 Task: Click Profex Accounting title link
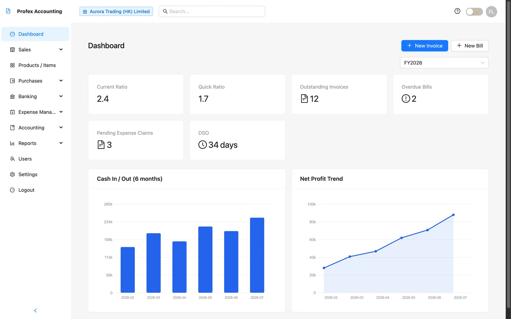pyautogui.click(x=40, y=11)
